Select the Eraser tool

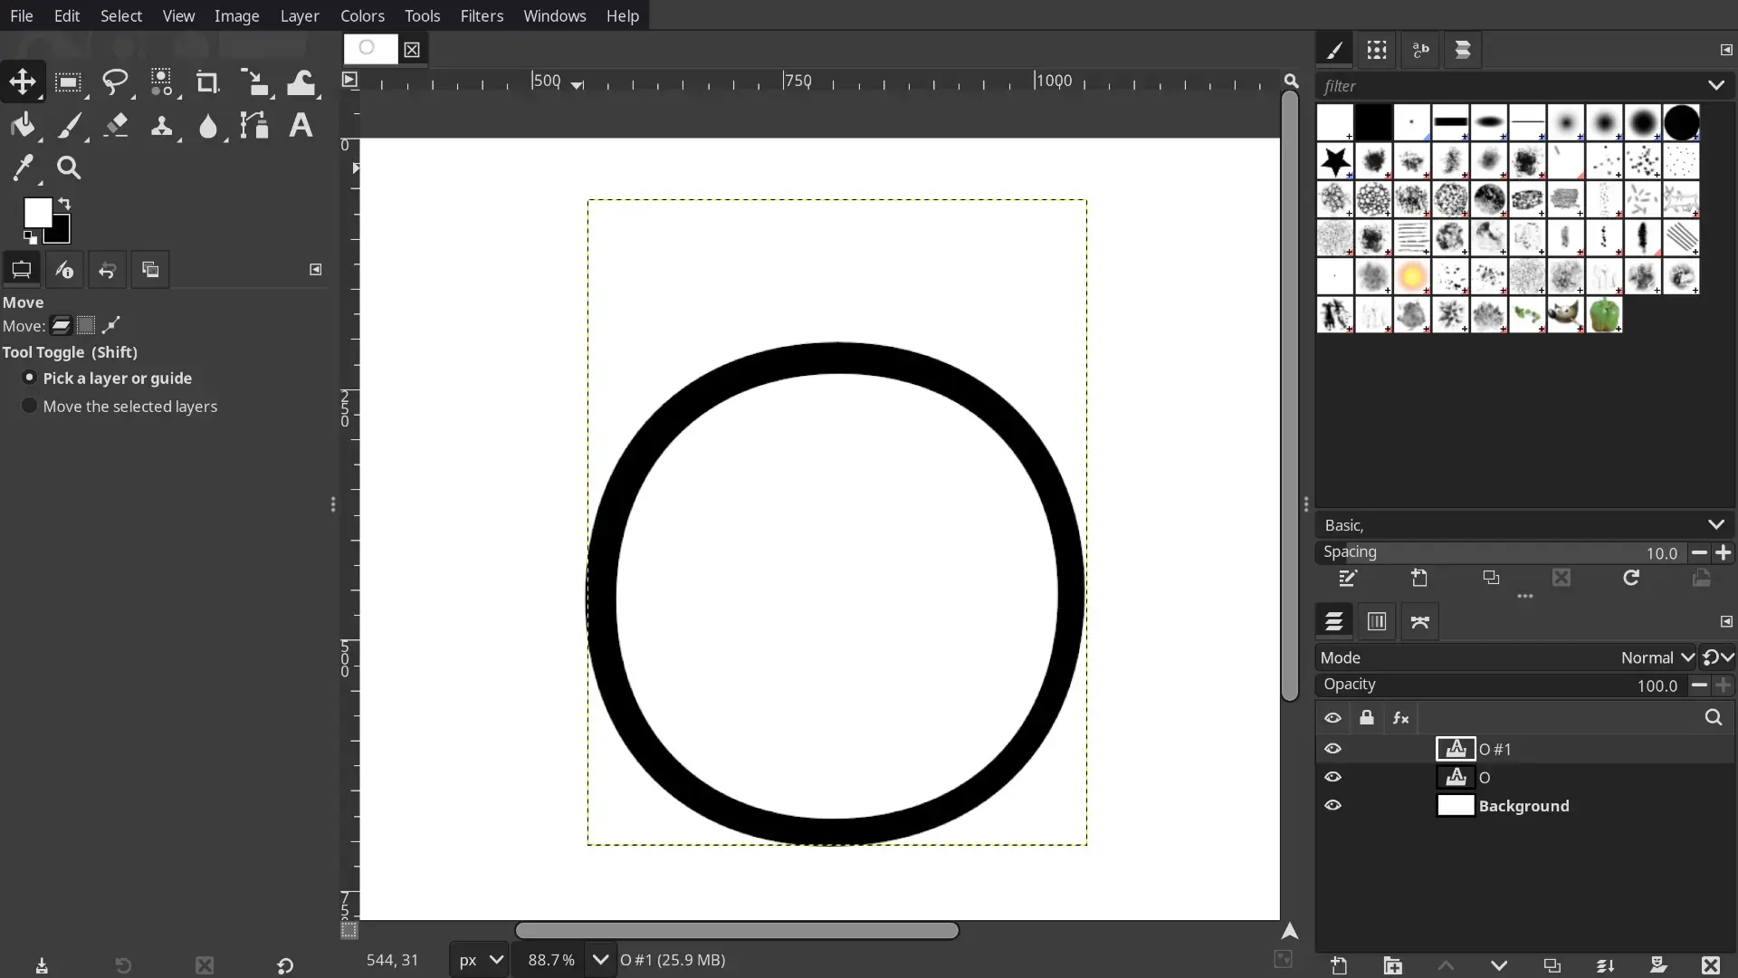coord(116,126)
